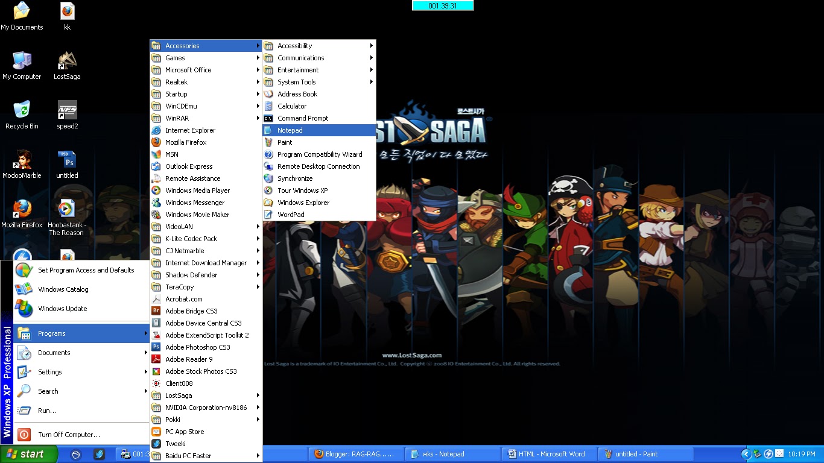Show hidden tray icons arrow
Viewport: 824px width, 463px height.
[x=746, y=454]
